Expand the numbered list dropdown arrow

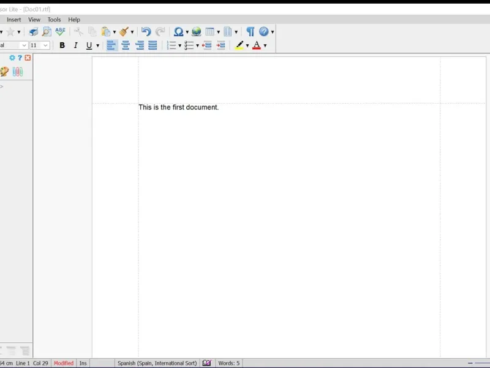[179, 45]
